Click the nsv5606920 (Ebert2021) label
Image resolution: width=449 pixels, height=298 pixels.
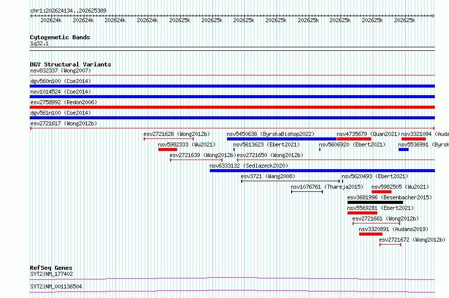pos(352,144)
